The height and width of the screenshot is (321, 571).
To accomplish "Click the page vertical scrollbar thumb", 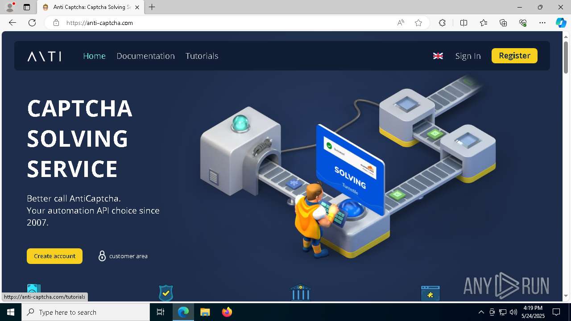I will tap(566, 57).
